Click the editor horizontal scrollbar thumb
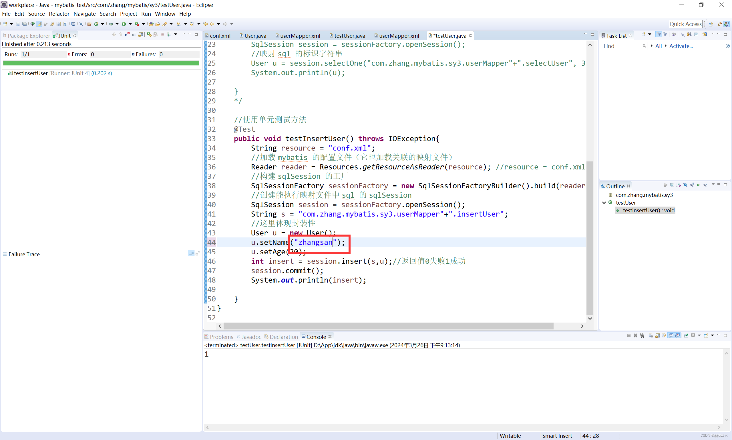Viewport: 732px width, 440px height. (388, 326)
